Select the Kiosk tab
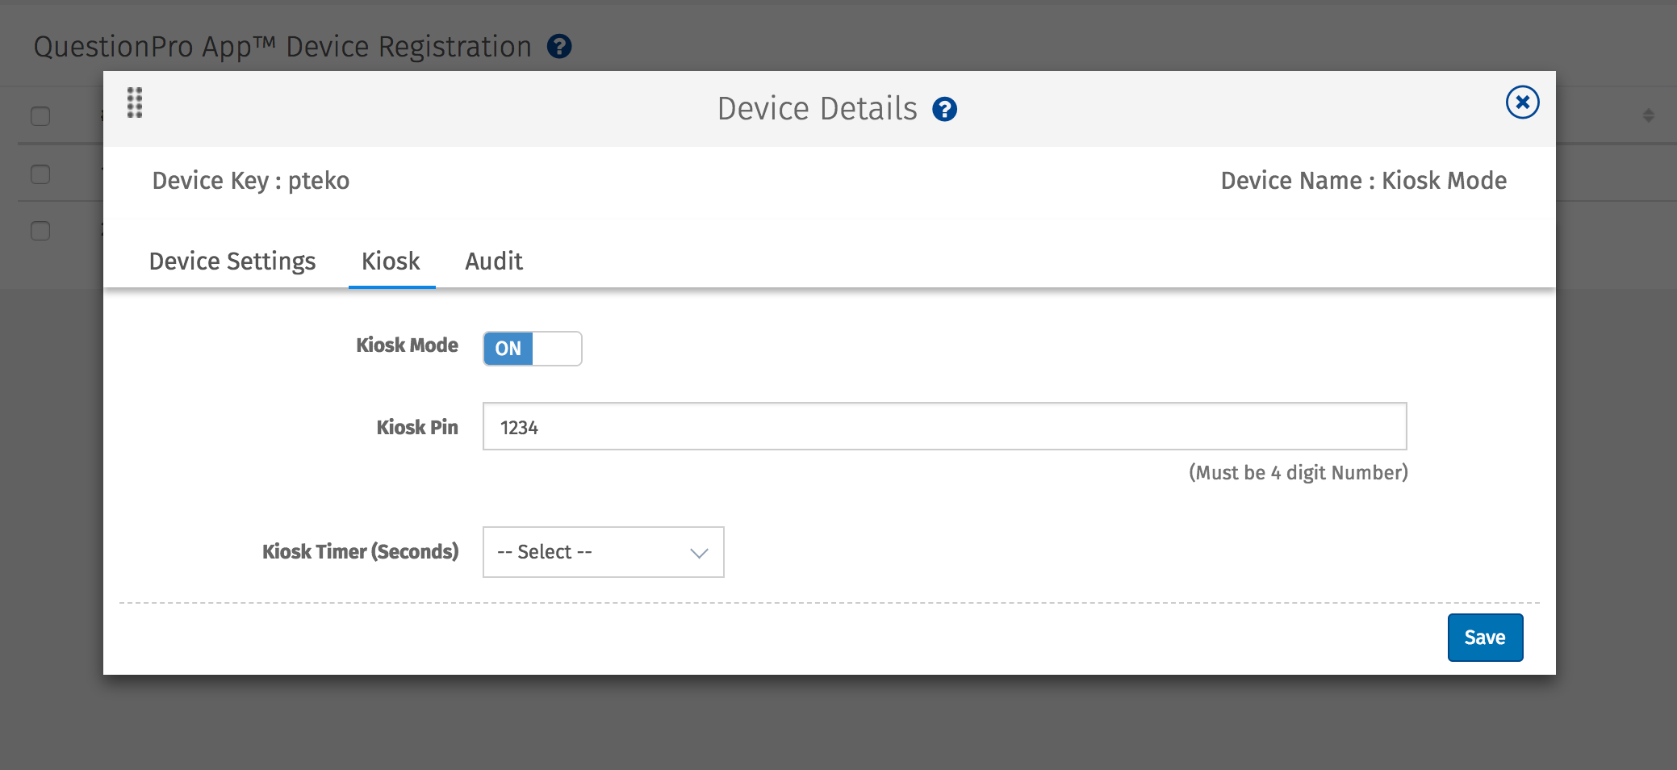Viewport: 1677px width, 770px height. (x=391, y=261)
